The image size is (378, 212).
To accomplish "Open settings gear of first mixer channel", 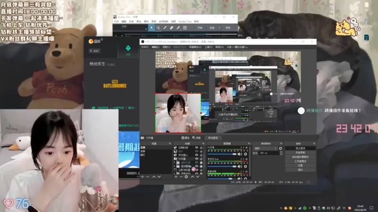I will [x=245, y=154].
